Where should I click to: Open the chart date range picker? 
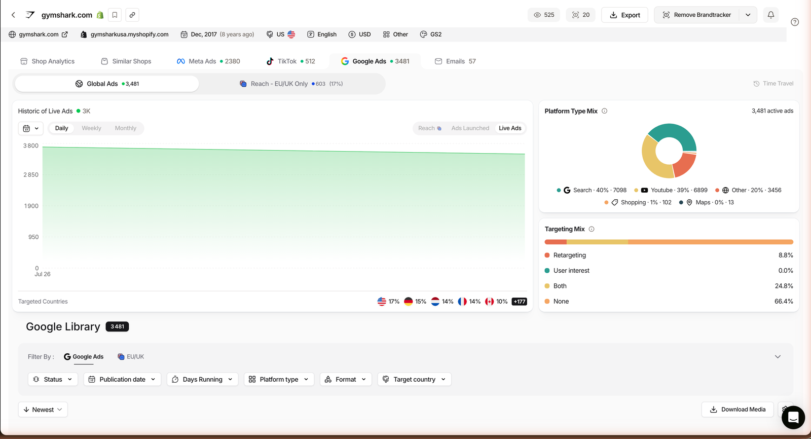tap(31, 128)
